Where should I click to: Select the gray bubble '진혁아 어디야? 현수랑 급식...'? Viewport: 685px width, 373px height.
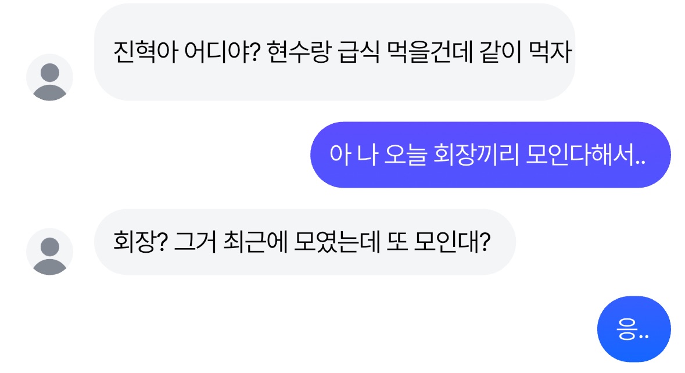pyautogui.click(x=334, y=53)
